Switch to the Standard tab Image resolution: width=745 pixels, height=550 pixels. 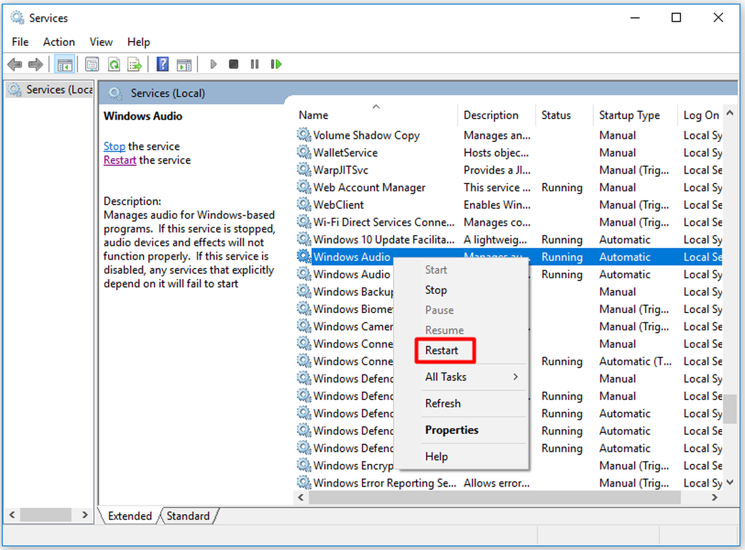pos(188,516)
